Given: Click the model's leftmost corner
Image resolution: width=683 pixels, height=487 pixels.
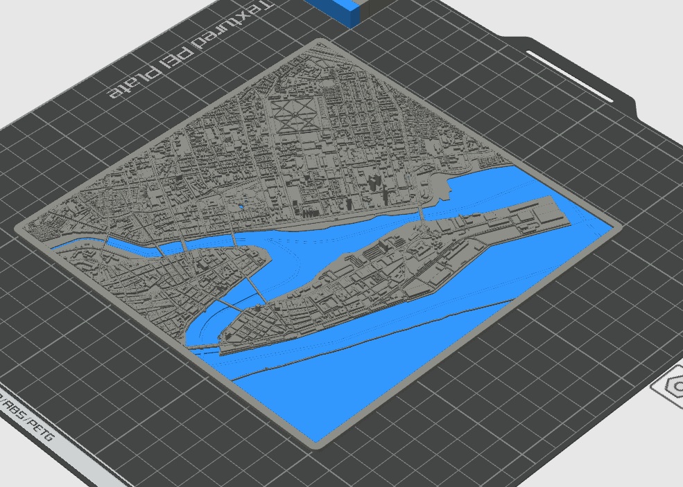Looking at the screenshot, I should [x=22, y=229].
